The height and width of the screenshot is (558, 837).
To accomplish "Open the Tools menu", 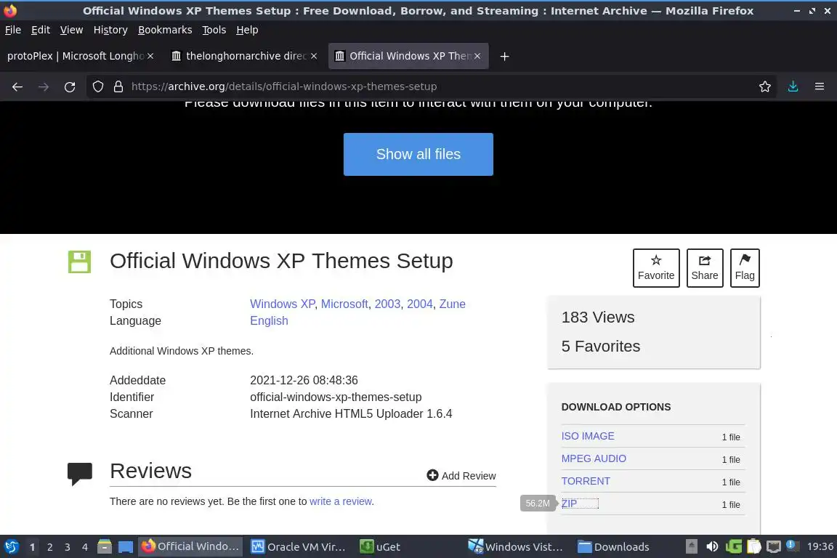I will click(214, 30).
